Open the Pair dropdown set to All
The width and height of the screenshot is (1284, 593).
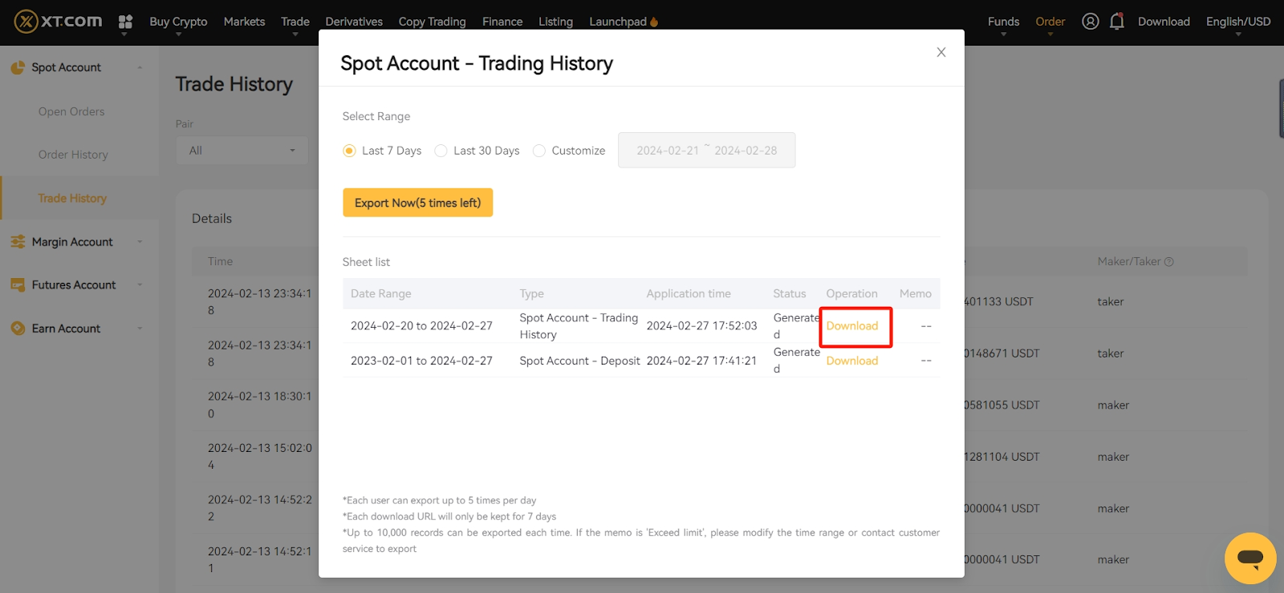[242, 151]
